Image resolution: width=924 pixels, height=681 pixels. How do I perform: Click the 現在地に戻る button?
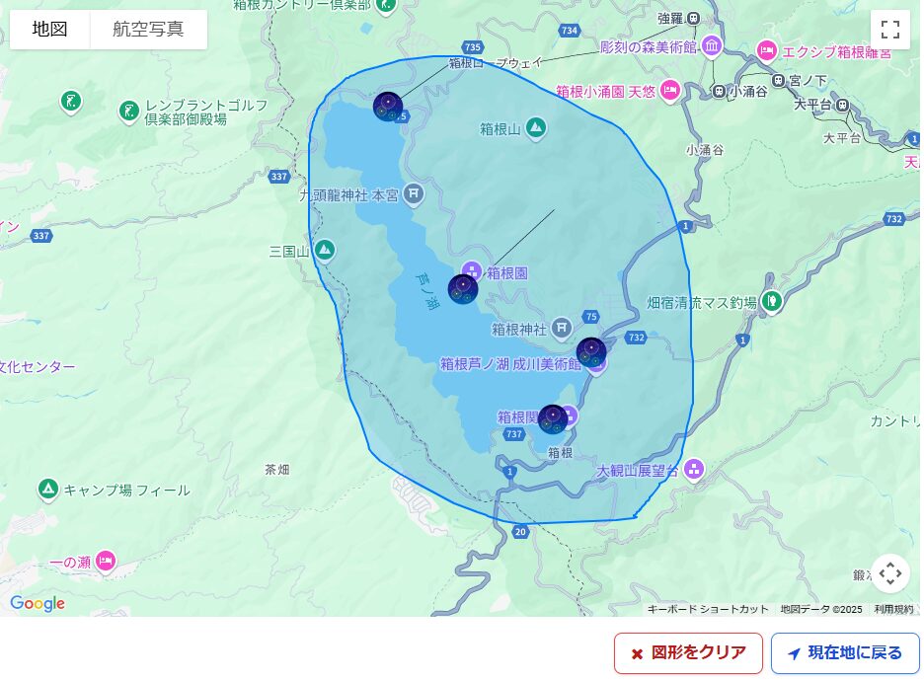pyautogui.click(x=844, y=652)
